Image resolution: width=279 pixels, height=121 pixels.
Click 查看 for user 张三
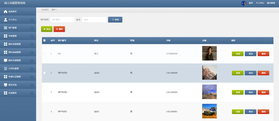point(238,54)
